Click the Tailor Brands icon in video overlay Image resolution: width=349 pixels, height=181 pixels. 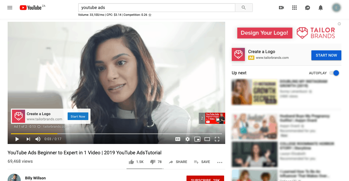19,116
